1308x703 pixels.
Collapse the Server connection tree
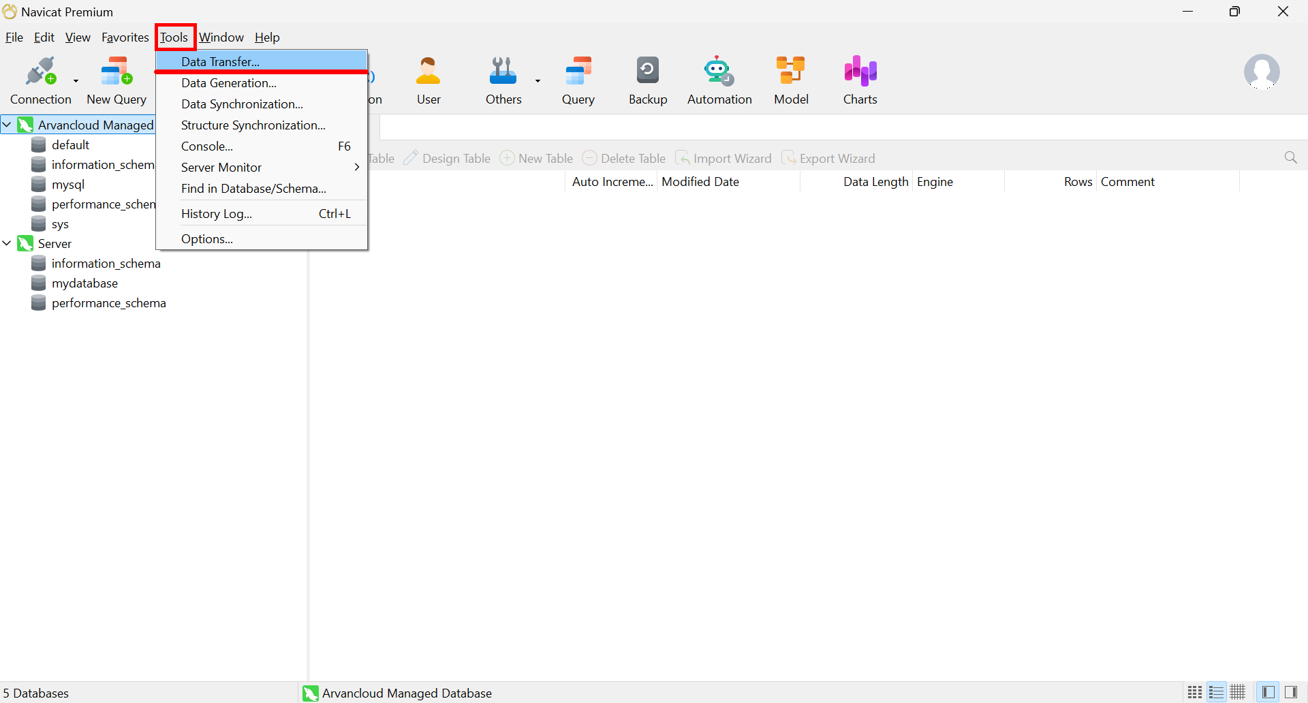7,243
